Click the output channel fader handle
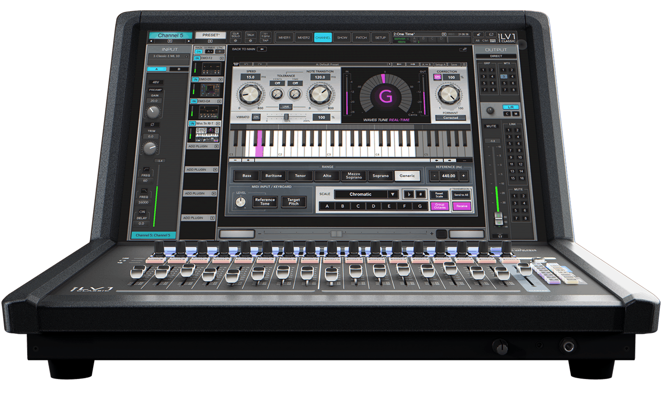This screenshot has height=404, width=662. tap(499, 219)
